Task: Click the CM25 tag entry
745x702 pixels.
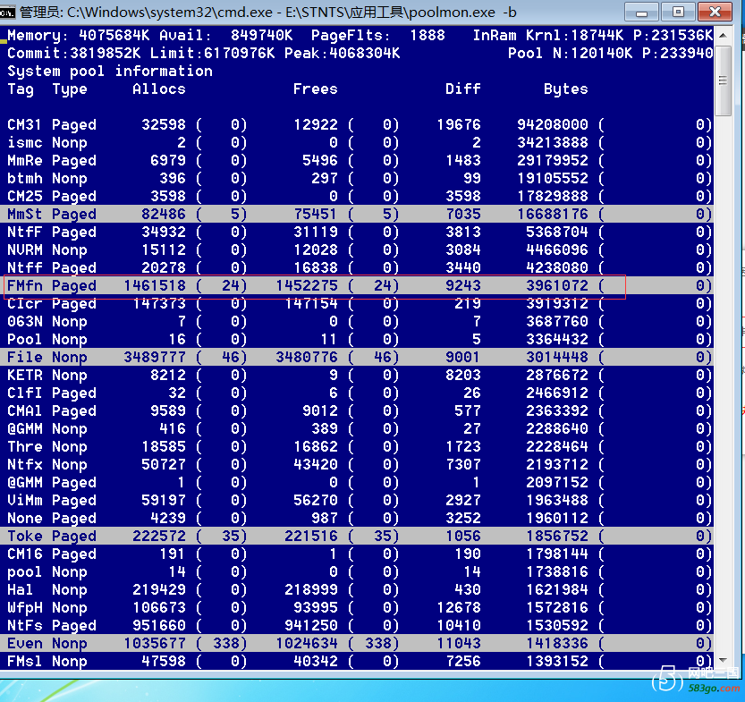Action: coord(25,196)
